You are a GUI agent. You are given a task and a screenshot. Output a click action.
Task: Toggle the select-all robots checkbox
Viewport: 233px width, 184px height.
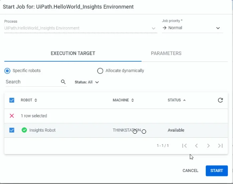pos(12,100)
